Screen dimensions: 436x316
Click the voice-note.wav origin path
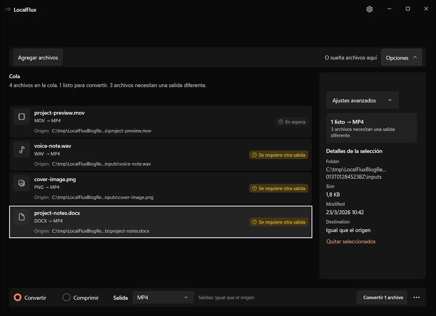[101, 164]
